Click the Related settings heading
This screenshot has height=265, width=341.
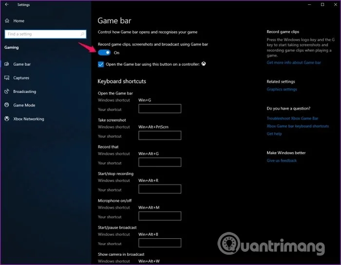coord(281,81)
